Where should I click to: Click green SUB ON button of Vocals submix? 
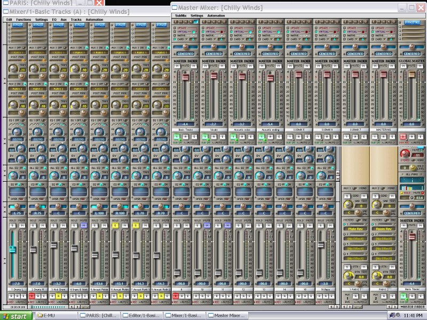(205, 137)
